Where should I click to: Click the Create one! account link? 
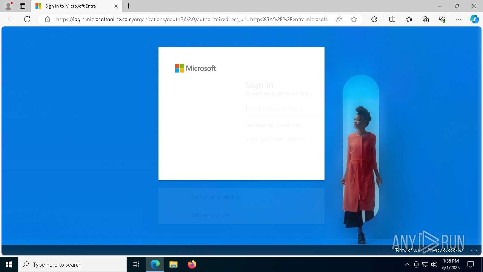click(288, 125)
